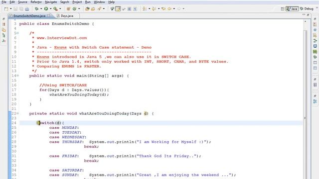This screenshot has height=179, width=319.
Task: Click the Open Task folder icon
Action: click(93, 9)
